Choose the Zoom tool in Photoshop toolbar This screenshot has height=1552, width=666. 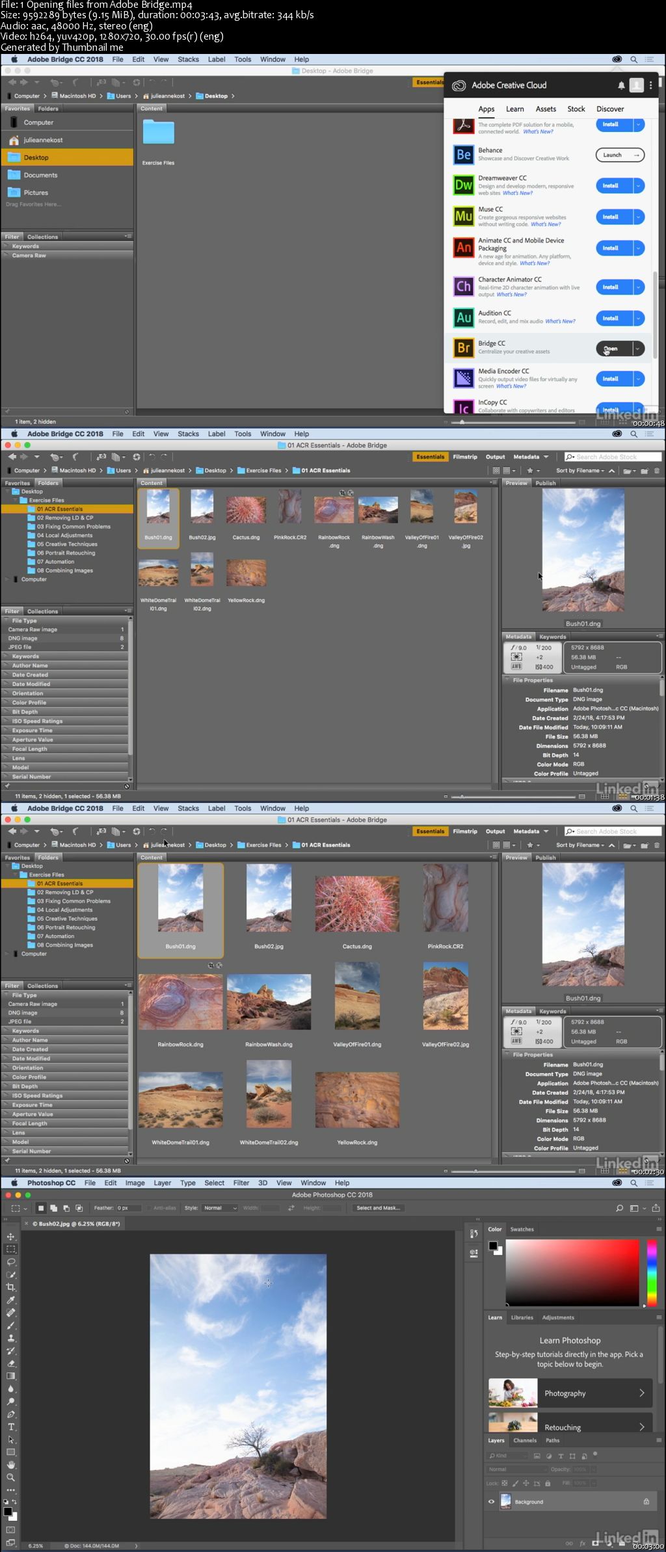tap(10, 1477)
